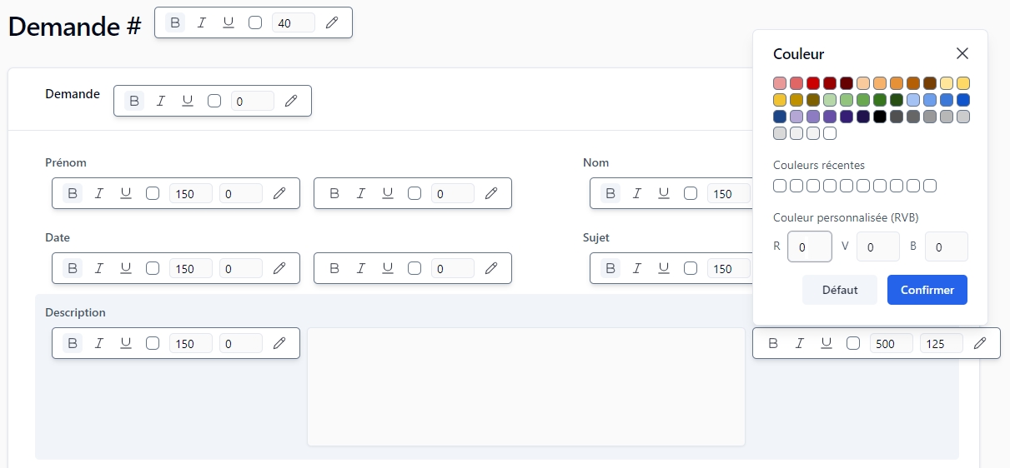Pick the black color swatch
Screen dimensions: 1010x468
coord(880,117)
